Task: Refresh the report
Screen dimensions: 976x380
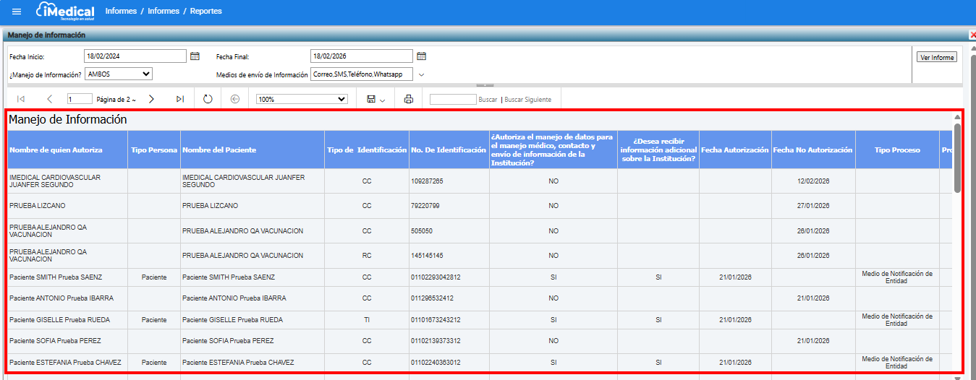Action: pos(208,99)
